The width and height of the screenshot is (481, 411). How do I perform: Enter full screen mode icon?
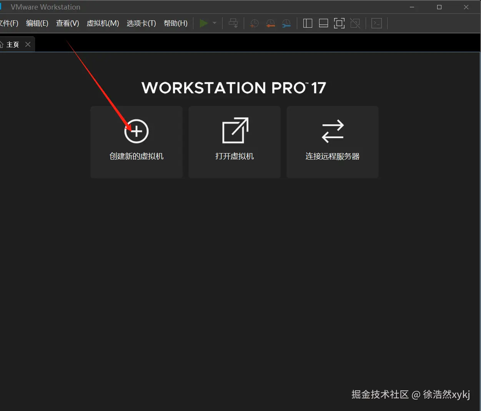coord(339,23)
